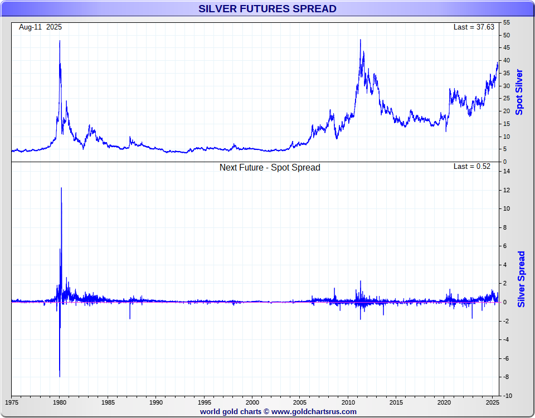Click the 1985 year label
Screen dimensions: 535x418
tap(108, 402)
